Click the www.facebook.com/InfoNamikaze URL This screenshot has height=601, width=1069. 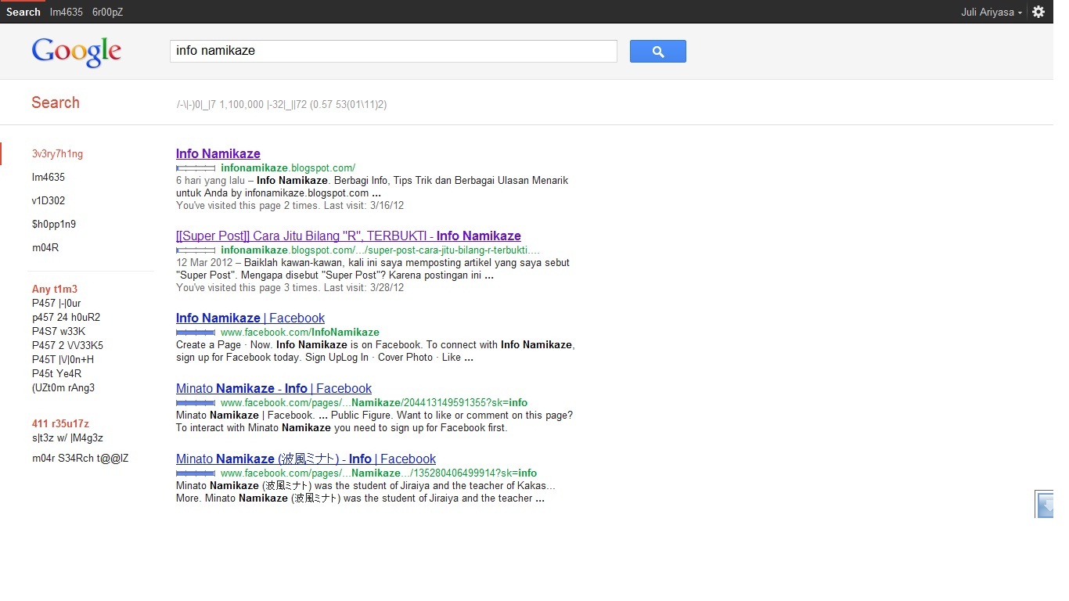click(x=300, y=333)
